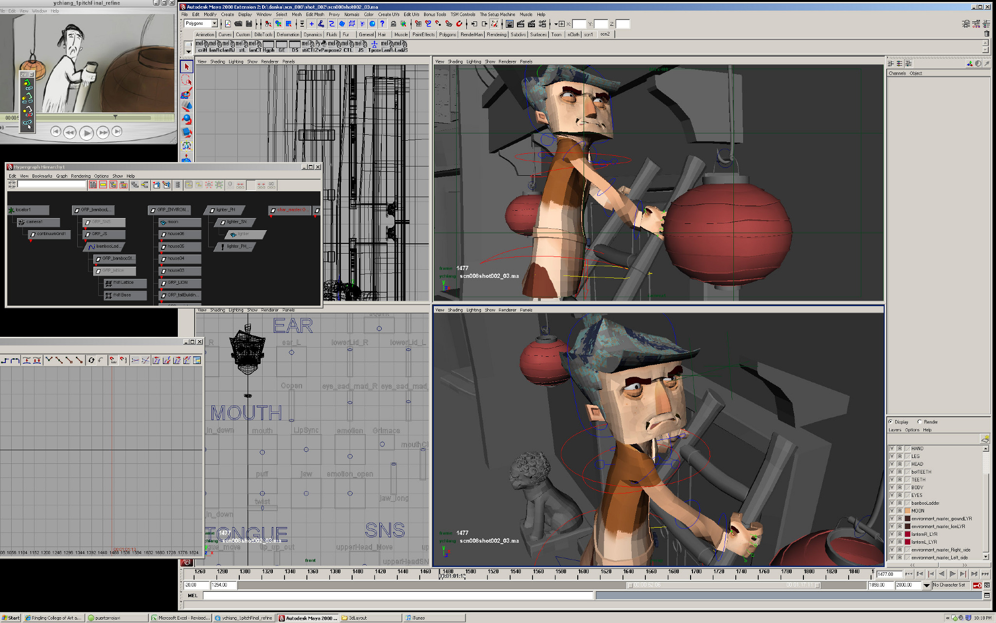Image resolution: width=996 pixels, height=623 pixels.
Task: Switch to the Rendering shelf tab
Action: pos(497,35)
